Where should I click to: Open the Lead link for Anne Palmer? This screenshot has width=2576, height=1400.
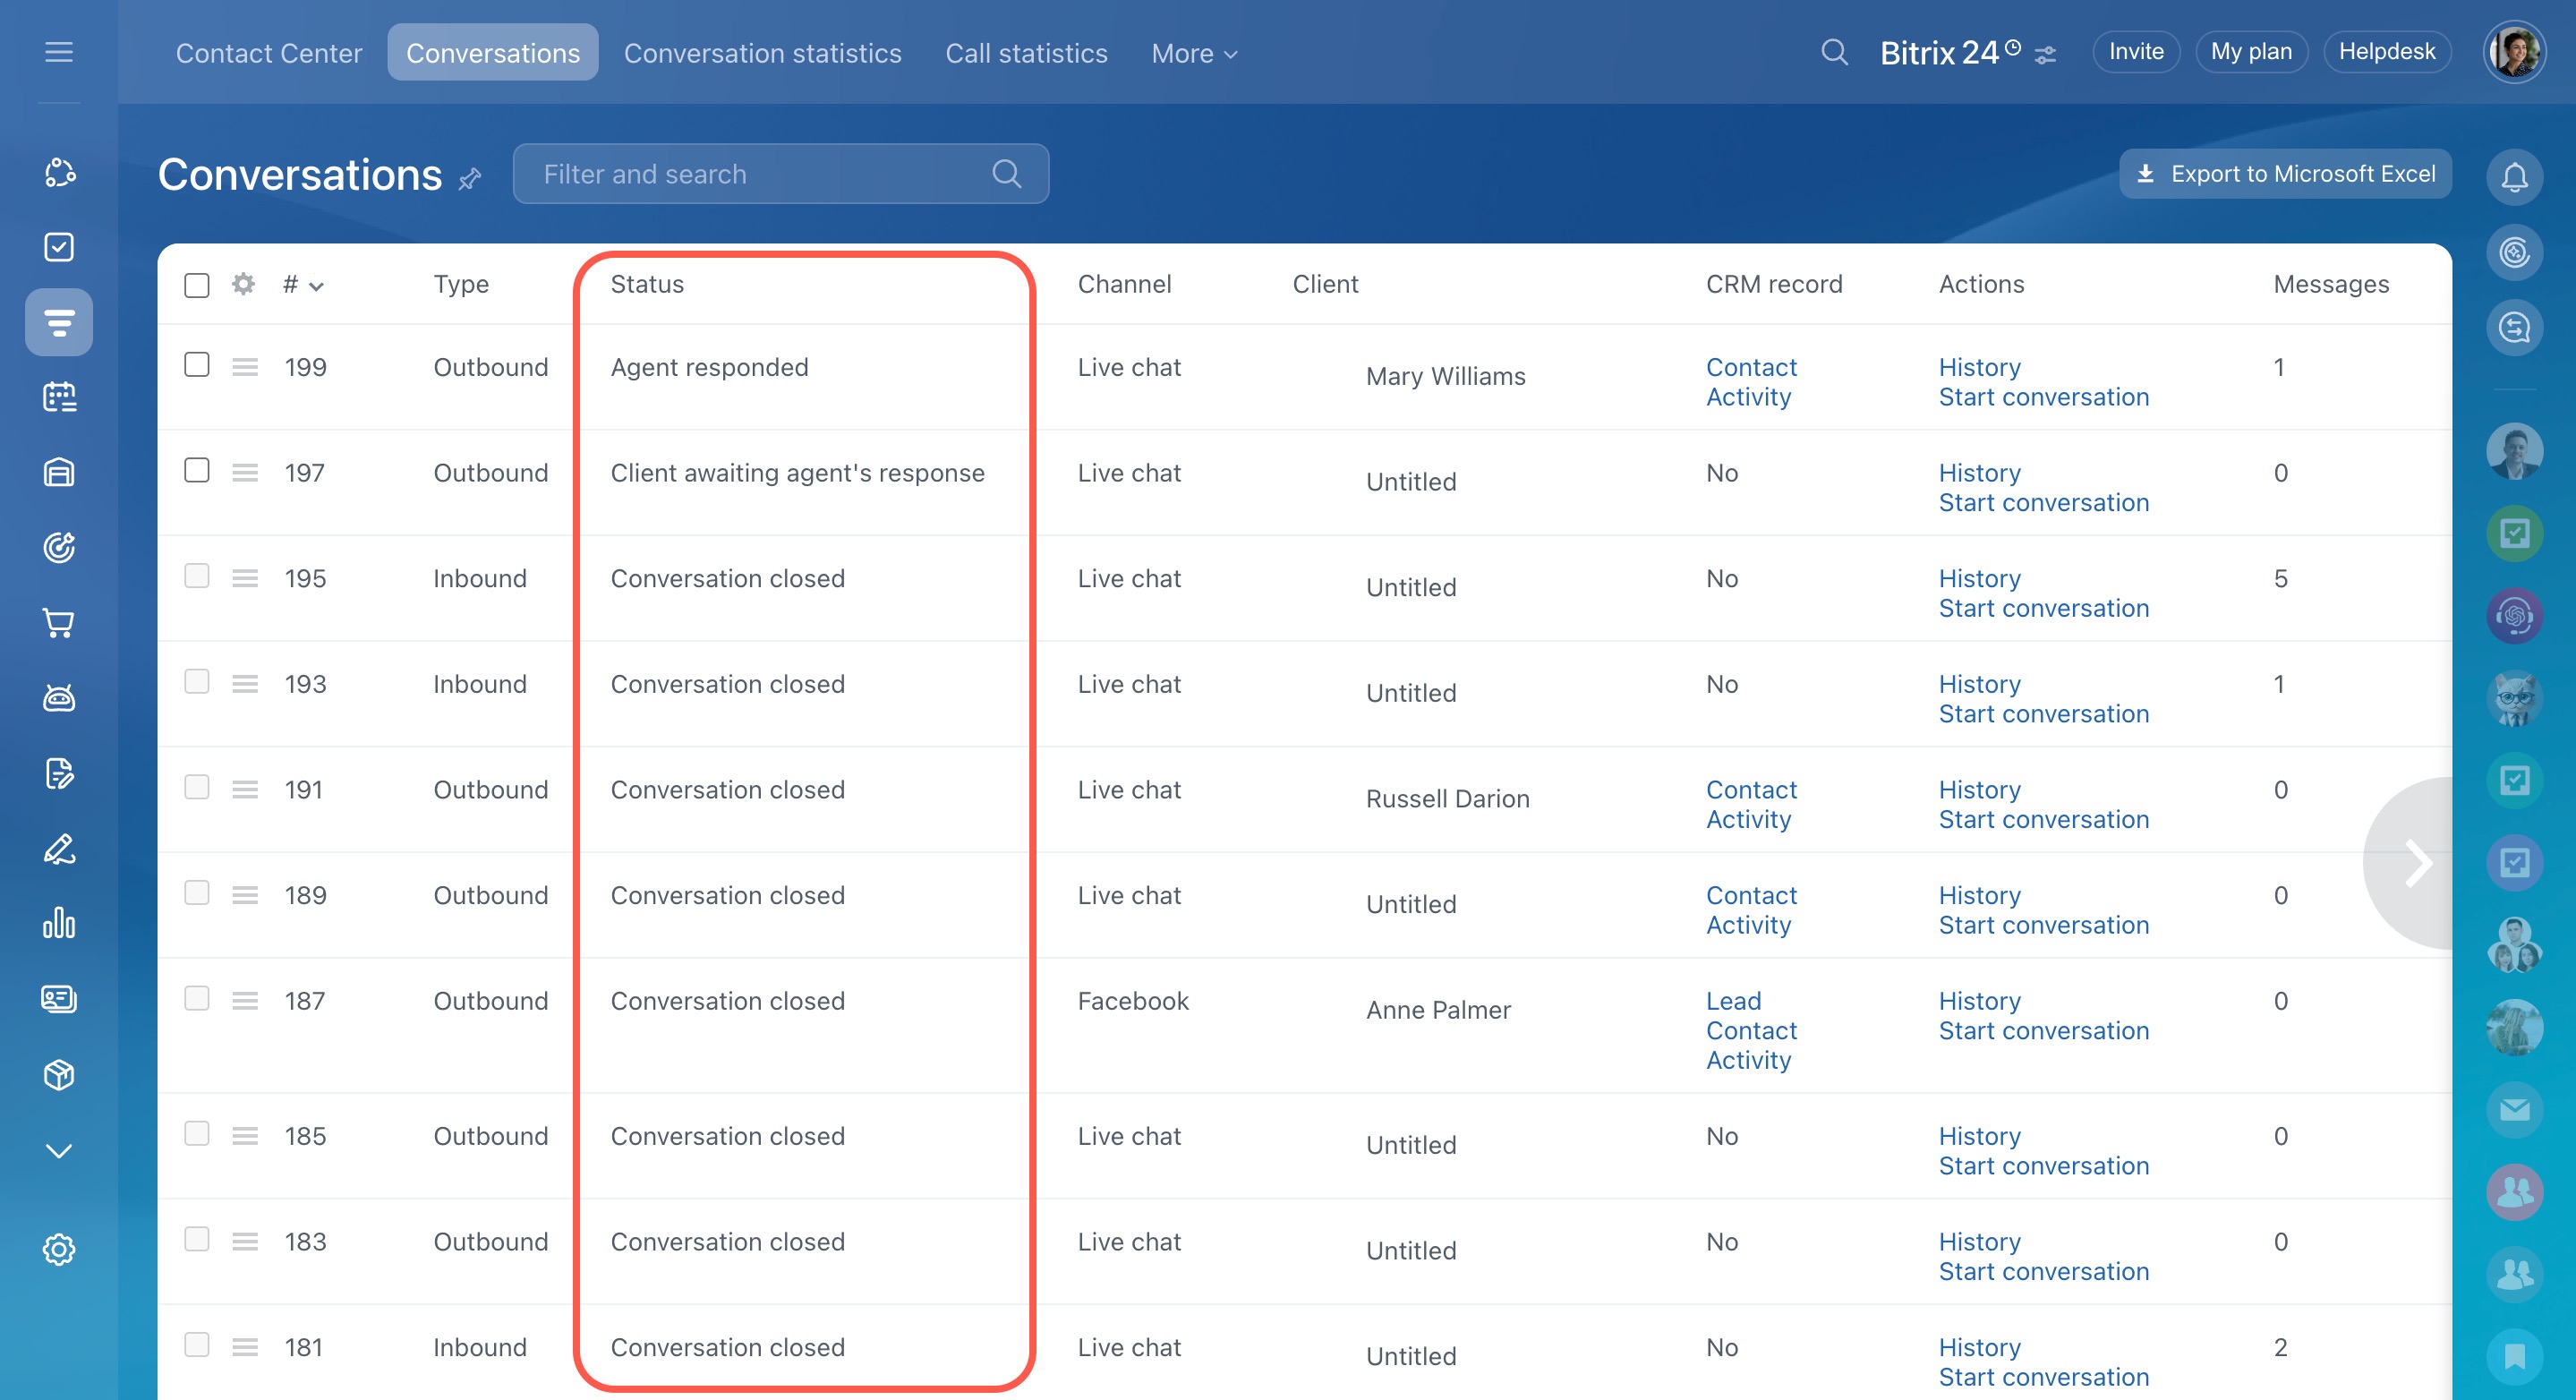pos(1733,1001)
